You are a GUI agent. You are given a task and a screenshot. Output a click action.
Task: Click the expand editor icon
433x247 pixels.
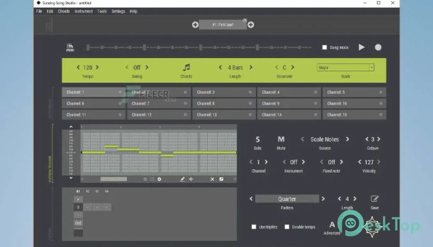(x=221, y=179)
